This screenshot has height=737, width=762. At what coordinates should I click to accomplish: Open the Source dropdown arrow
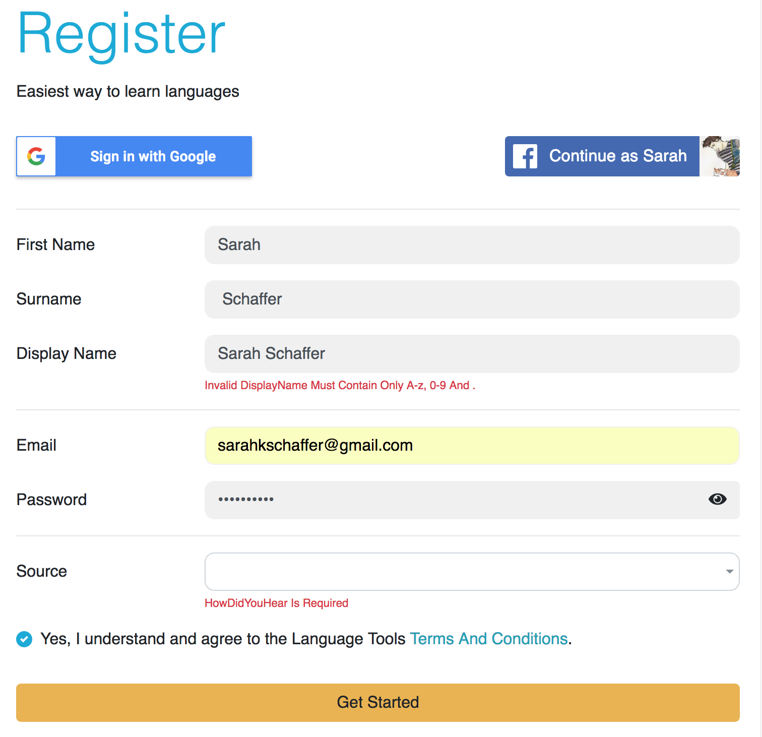tap(729, 571)
